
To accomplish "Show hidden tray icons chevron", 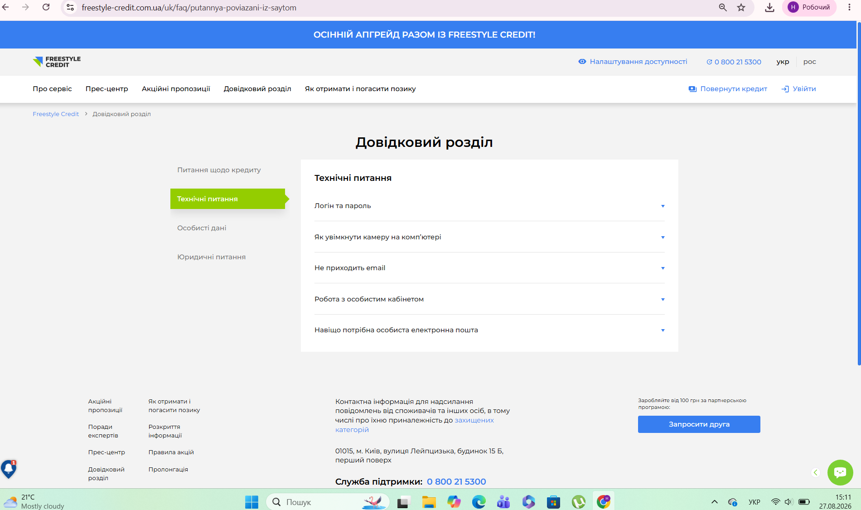I will click(x=715, y=502).
